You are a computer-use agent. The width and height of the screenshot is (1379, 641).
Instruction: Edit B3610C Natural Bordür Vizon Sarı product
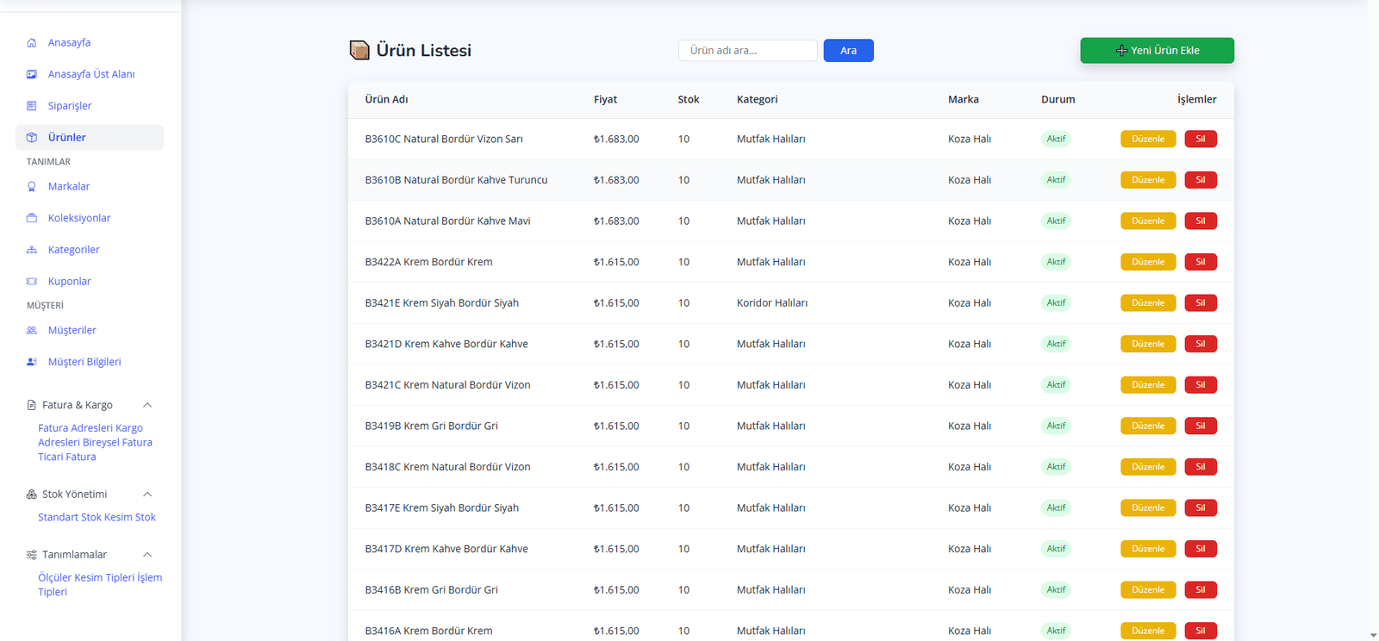1147,139
